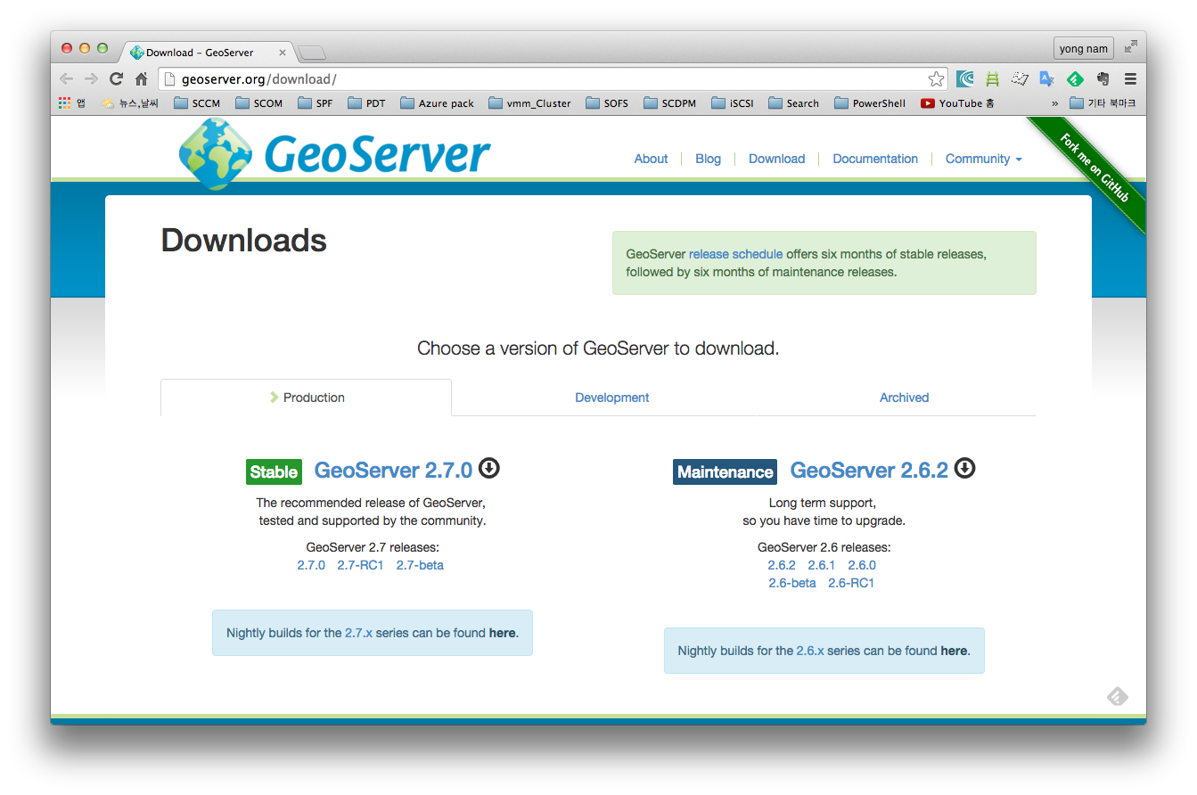Click the GeoServer 2.6.2 heading link
This screenshot has height=795, width=1197.
869,470
